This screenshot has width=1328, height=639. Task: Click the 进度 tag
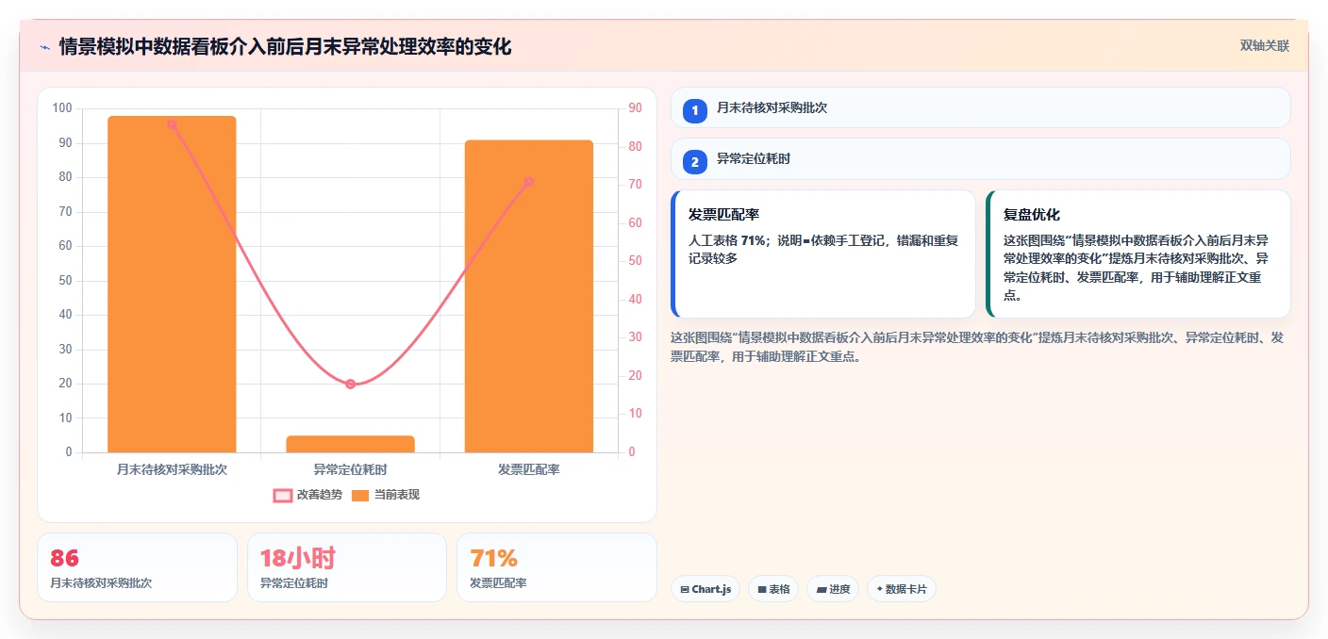(833, 589)
